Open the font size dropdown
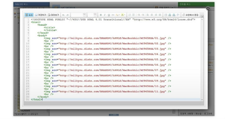 (92, 15)
